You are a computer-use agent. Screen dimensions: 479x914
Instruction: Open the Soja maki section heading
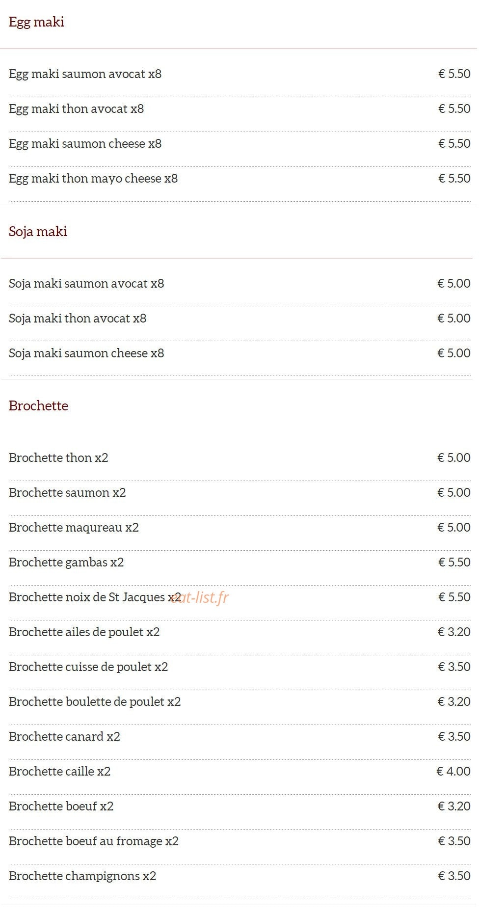[x=38, y=231]
